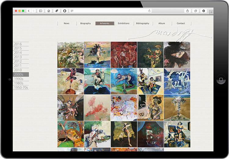Open the Biography menu item
The image size is (229, 159).
[x=85, y=23]
